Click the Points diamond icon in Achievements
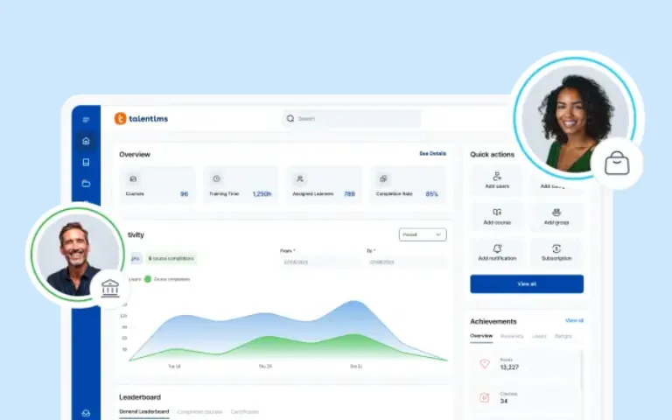 point(485,364)
